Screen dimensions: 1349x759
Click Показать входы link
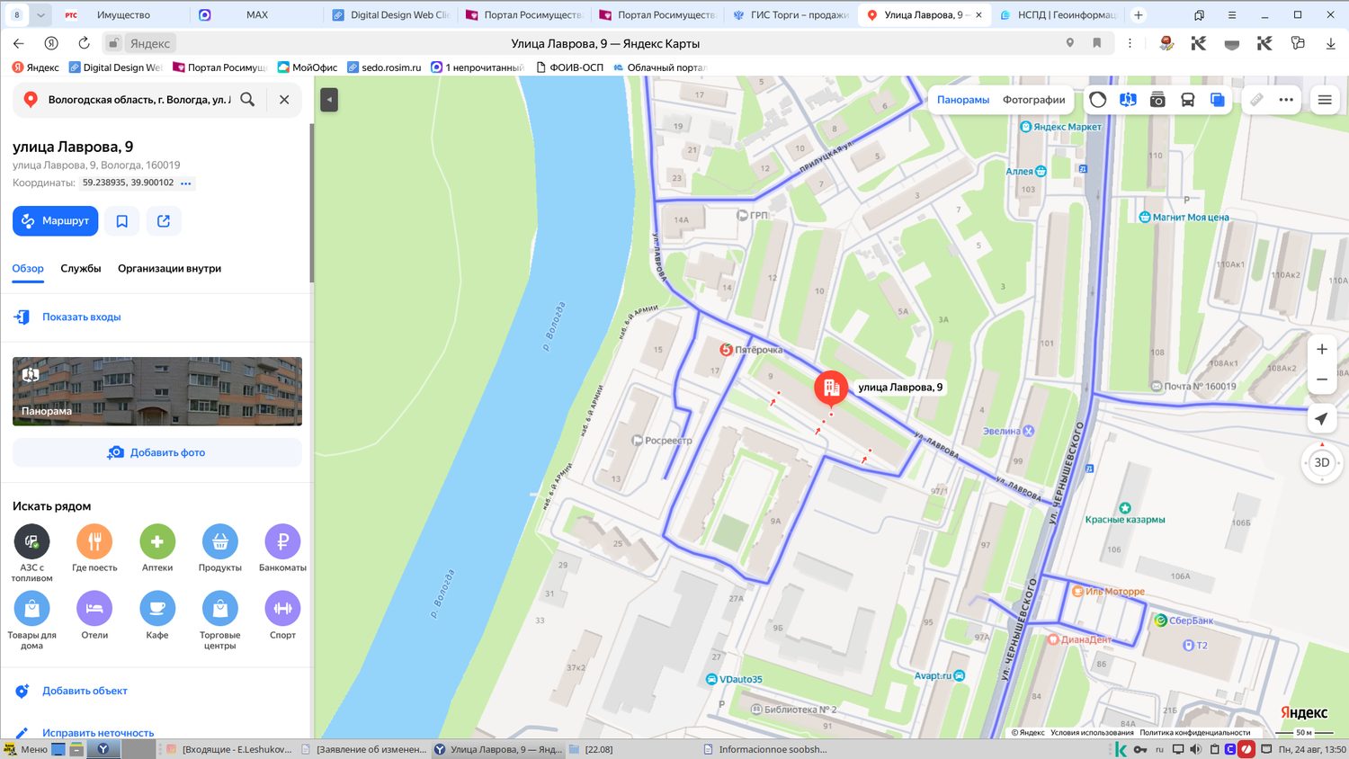point(81,317)
